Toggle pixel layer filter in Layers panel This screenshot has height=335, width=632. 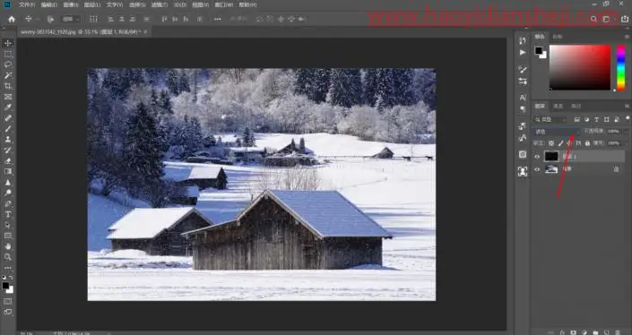pyautogui.click(x=577, y=120)
